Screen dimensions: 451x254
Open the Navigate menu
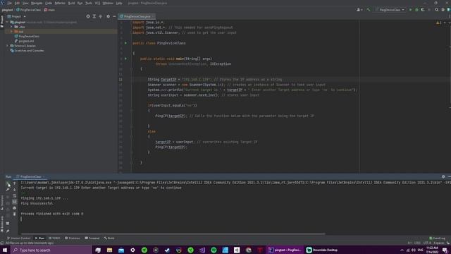coord(37,3)
